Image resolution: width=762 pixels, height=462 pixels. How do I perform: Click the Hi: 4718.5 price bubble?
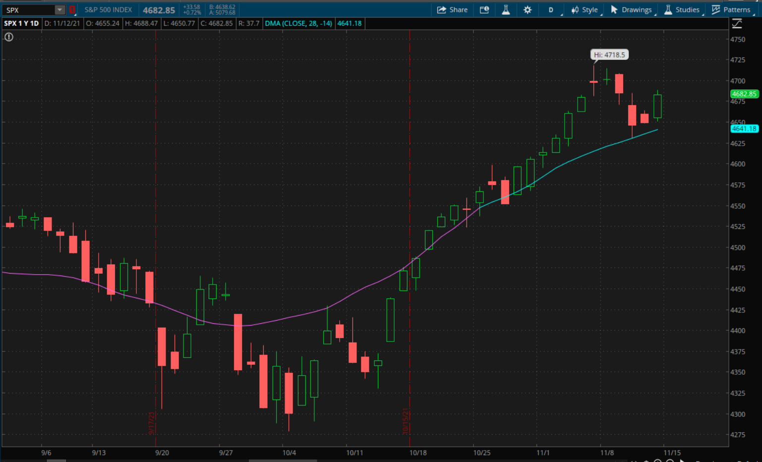tap(610, 55)
